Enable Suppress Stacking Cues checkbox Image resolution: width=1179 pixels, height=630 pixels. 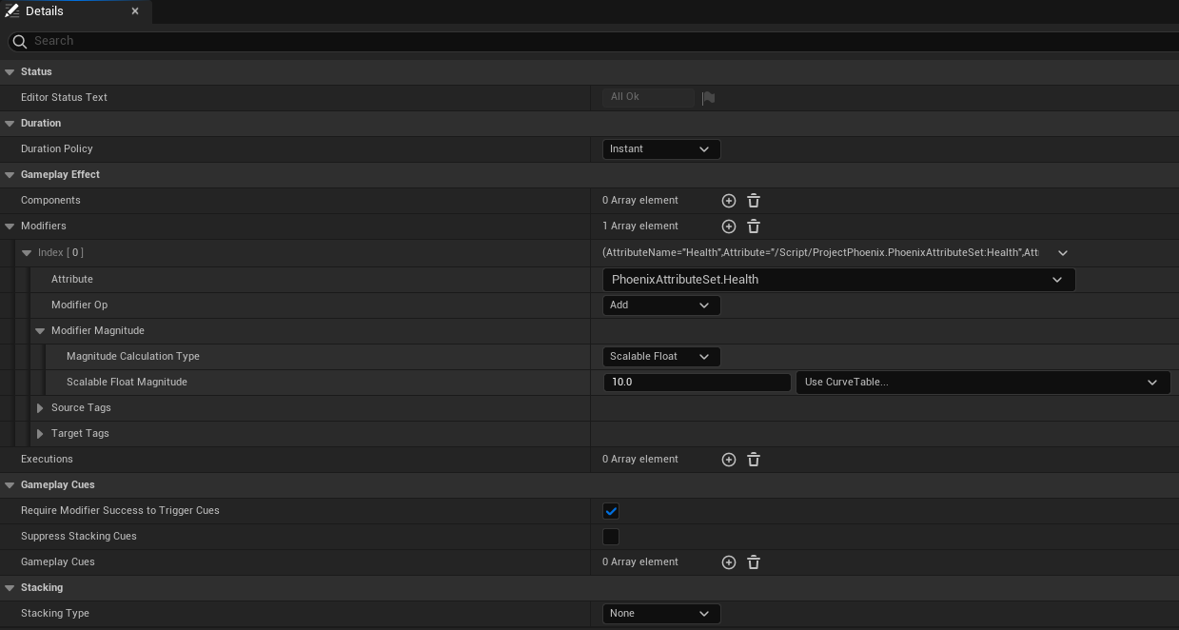[x=611, y=537]
